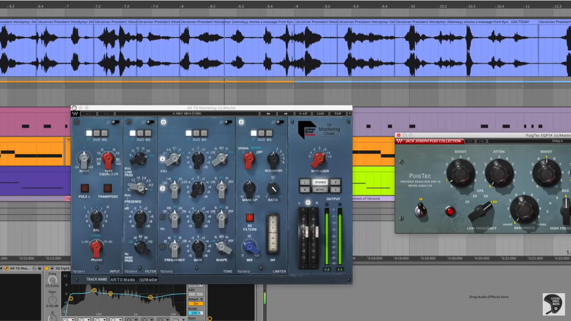Screen dimensions: 571x321
Task: Click the undo arrow in TG Mastering toolbar
Action: pyautogui.click(x=88, y=114)
